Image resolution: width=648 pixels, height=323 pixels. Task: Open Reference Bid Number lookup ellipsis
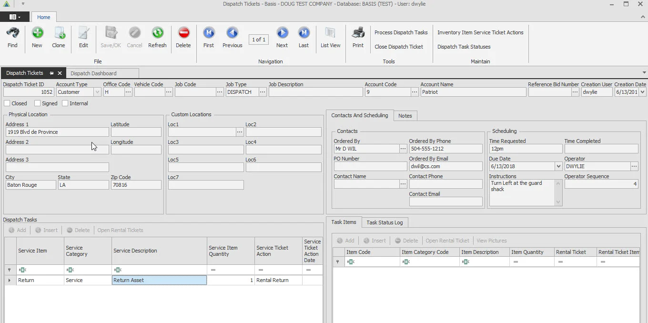coord(575,92)
